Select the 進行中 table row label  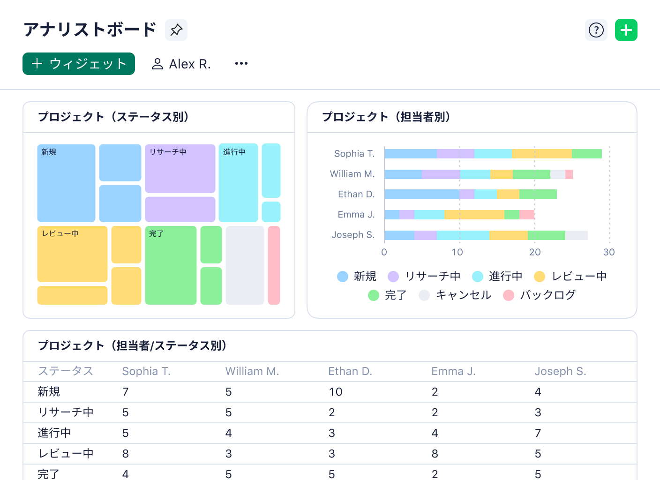tap(54, 433)
